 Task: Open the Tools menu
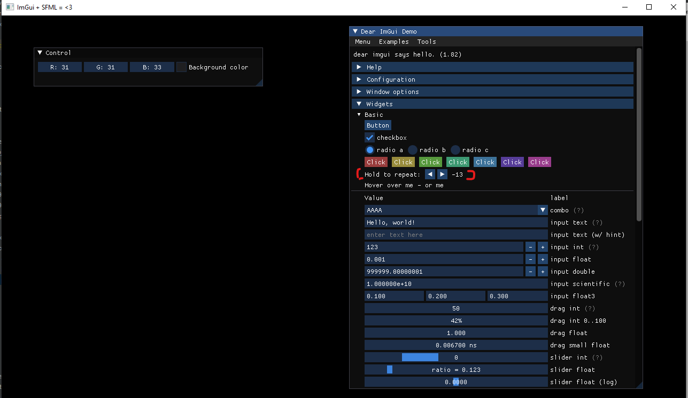[x=427, y=42]
